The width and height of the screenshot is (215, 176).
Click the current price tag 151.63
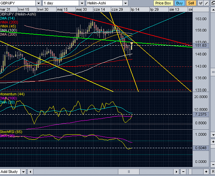(x=201, y=45)
